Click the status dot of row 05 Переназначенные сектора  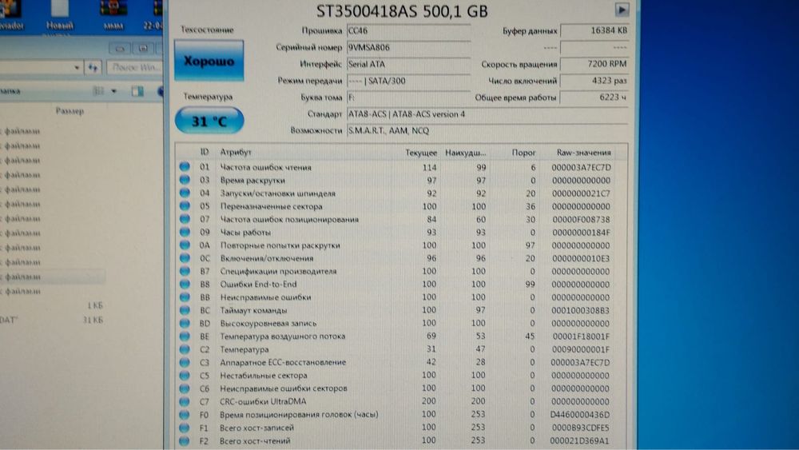(x=185, y=206)
